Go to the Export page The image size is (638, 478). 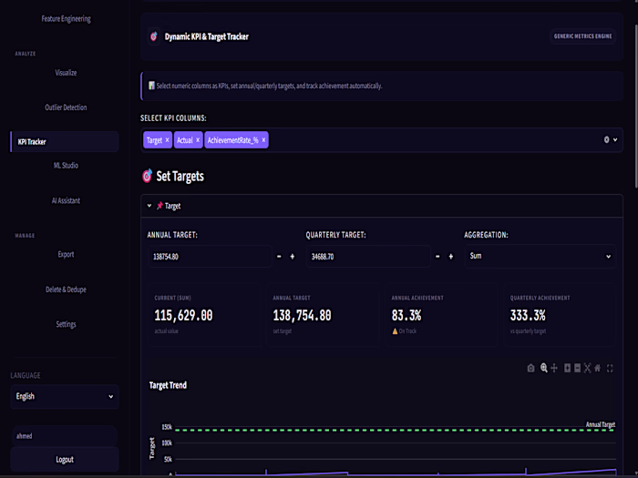[x=66, y=254]
